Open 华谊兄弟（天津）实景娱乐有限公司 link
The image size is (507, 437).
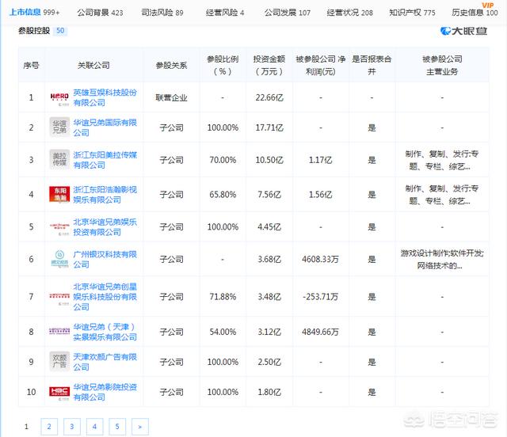coord(105,332)
